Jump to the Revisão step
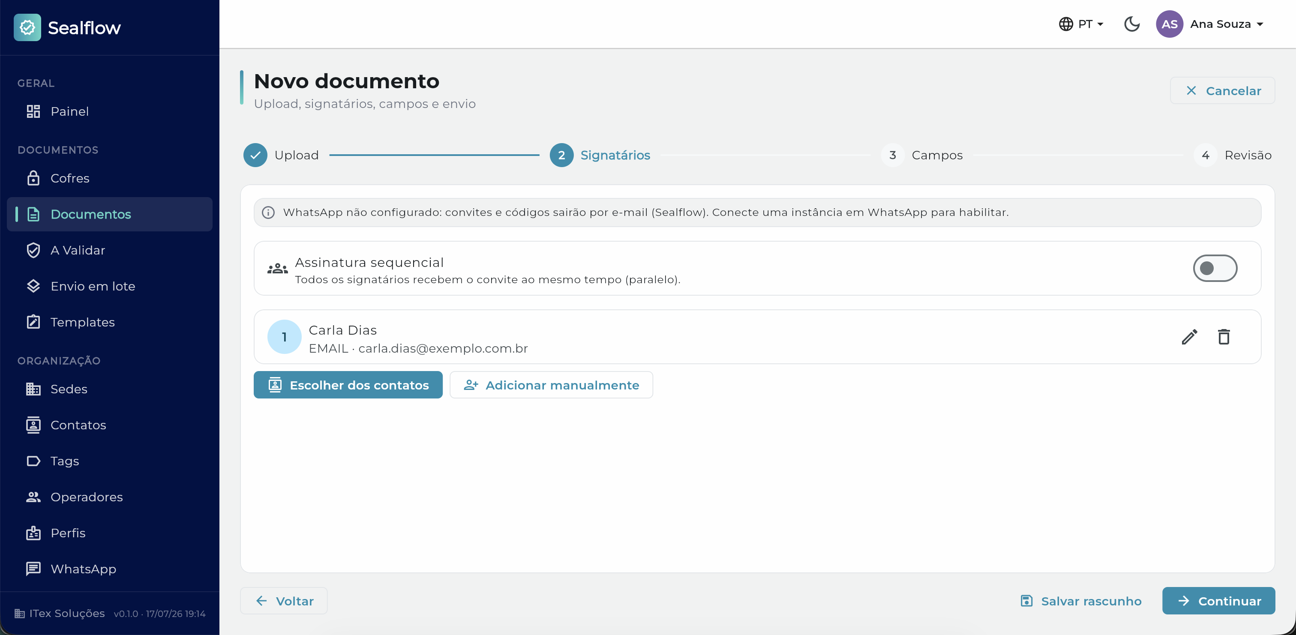This screenshot has width=1296, height=635. (1233, 155)
